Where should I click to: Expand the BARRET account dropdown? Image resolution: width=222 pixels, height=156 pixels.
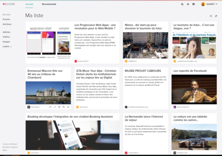[212, 4]
